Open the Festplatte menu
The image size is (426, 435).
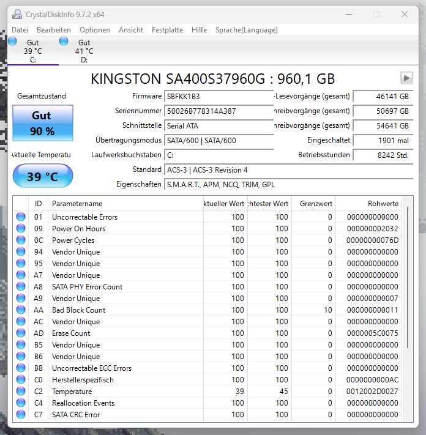[167, 30]
